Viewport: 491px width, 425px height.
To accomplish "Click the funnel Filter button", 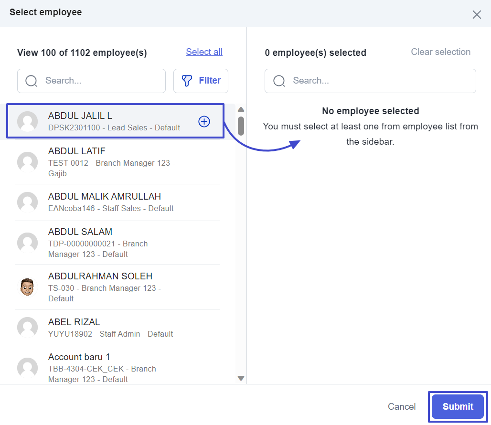I will point(201,81).
